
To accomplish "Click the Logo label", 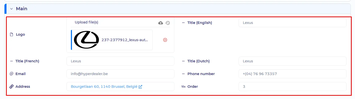I will point(20,34).
